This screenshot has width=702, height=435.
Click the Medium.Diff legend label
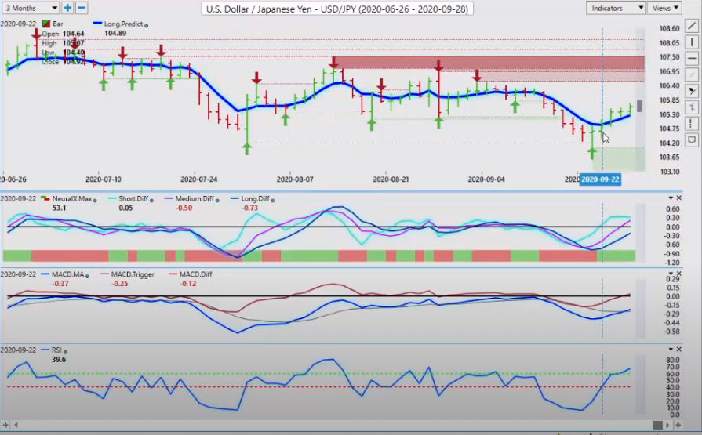point(195,199)
